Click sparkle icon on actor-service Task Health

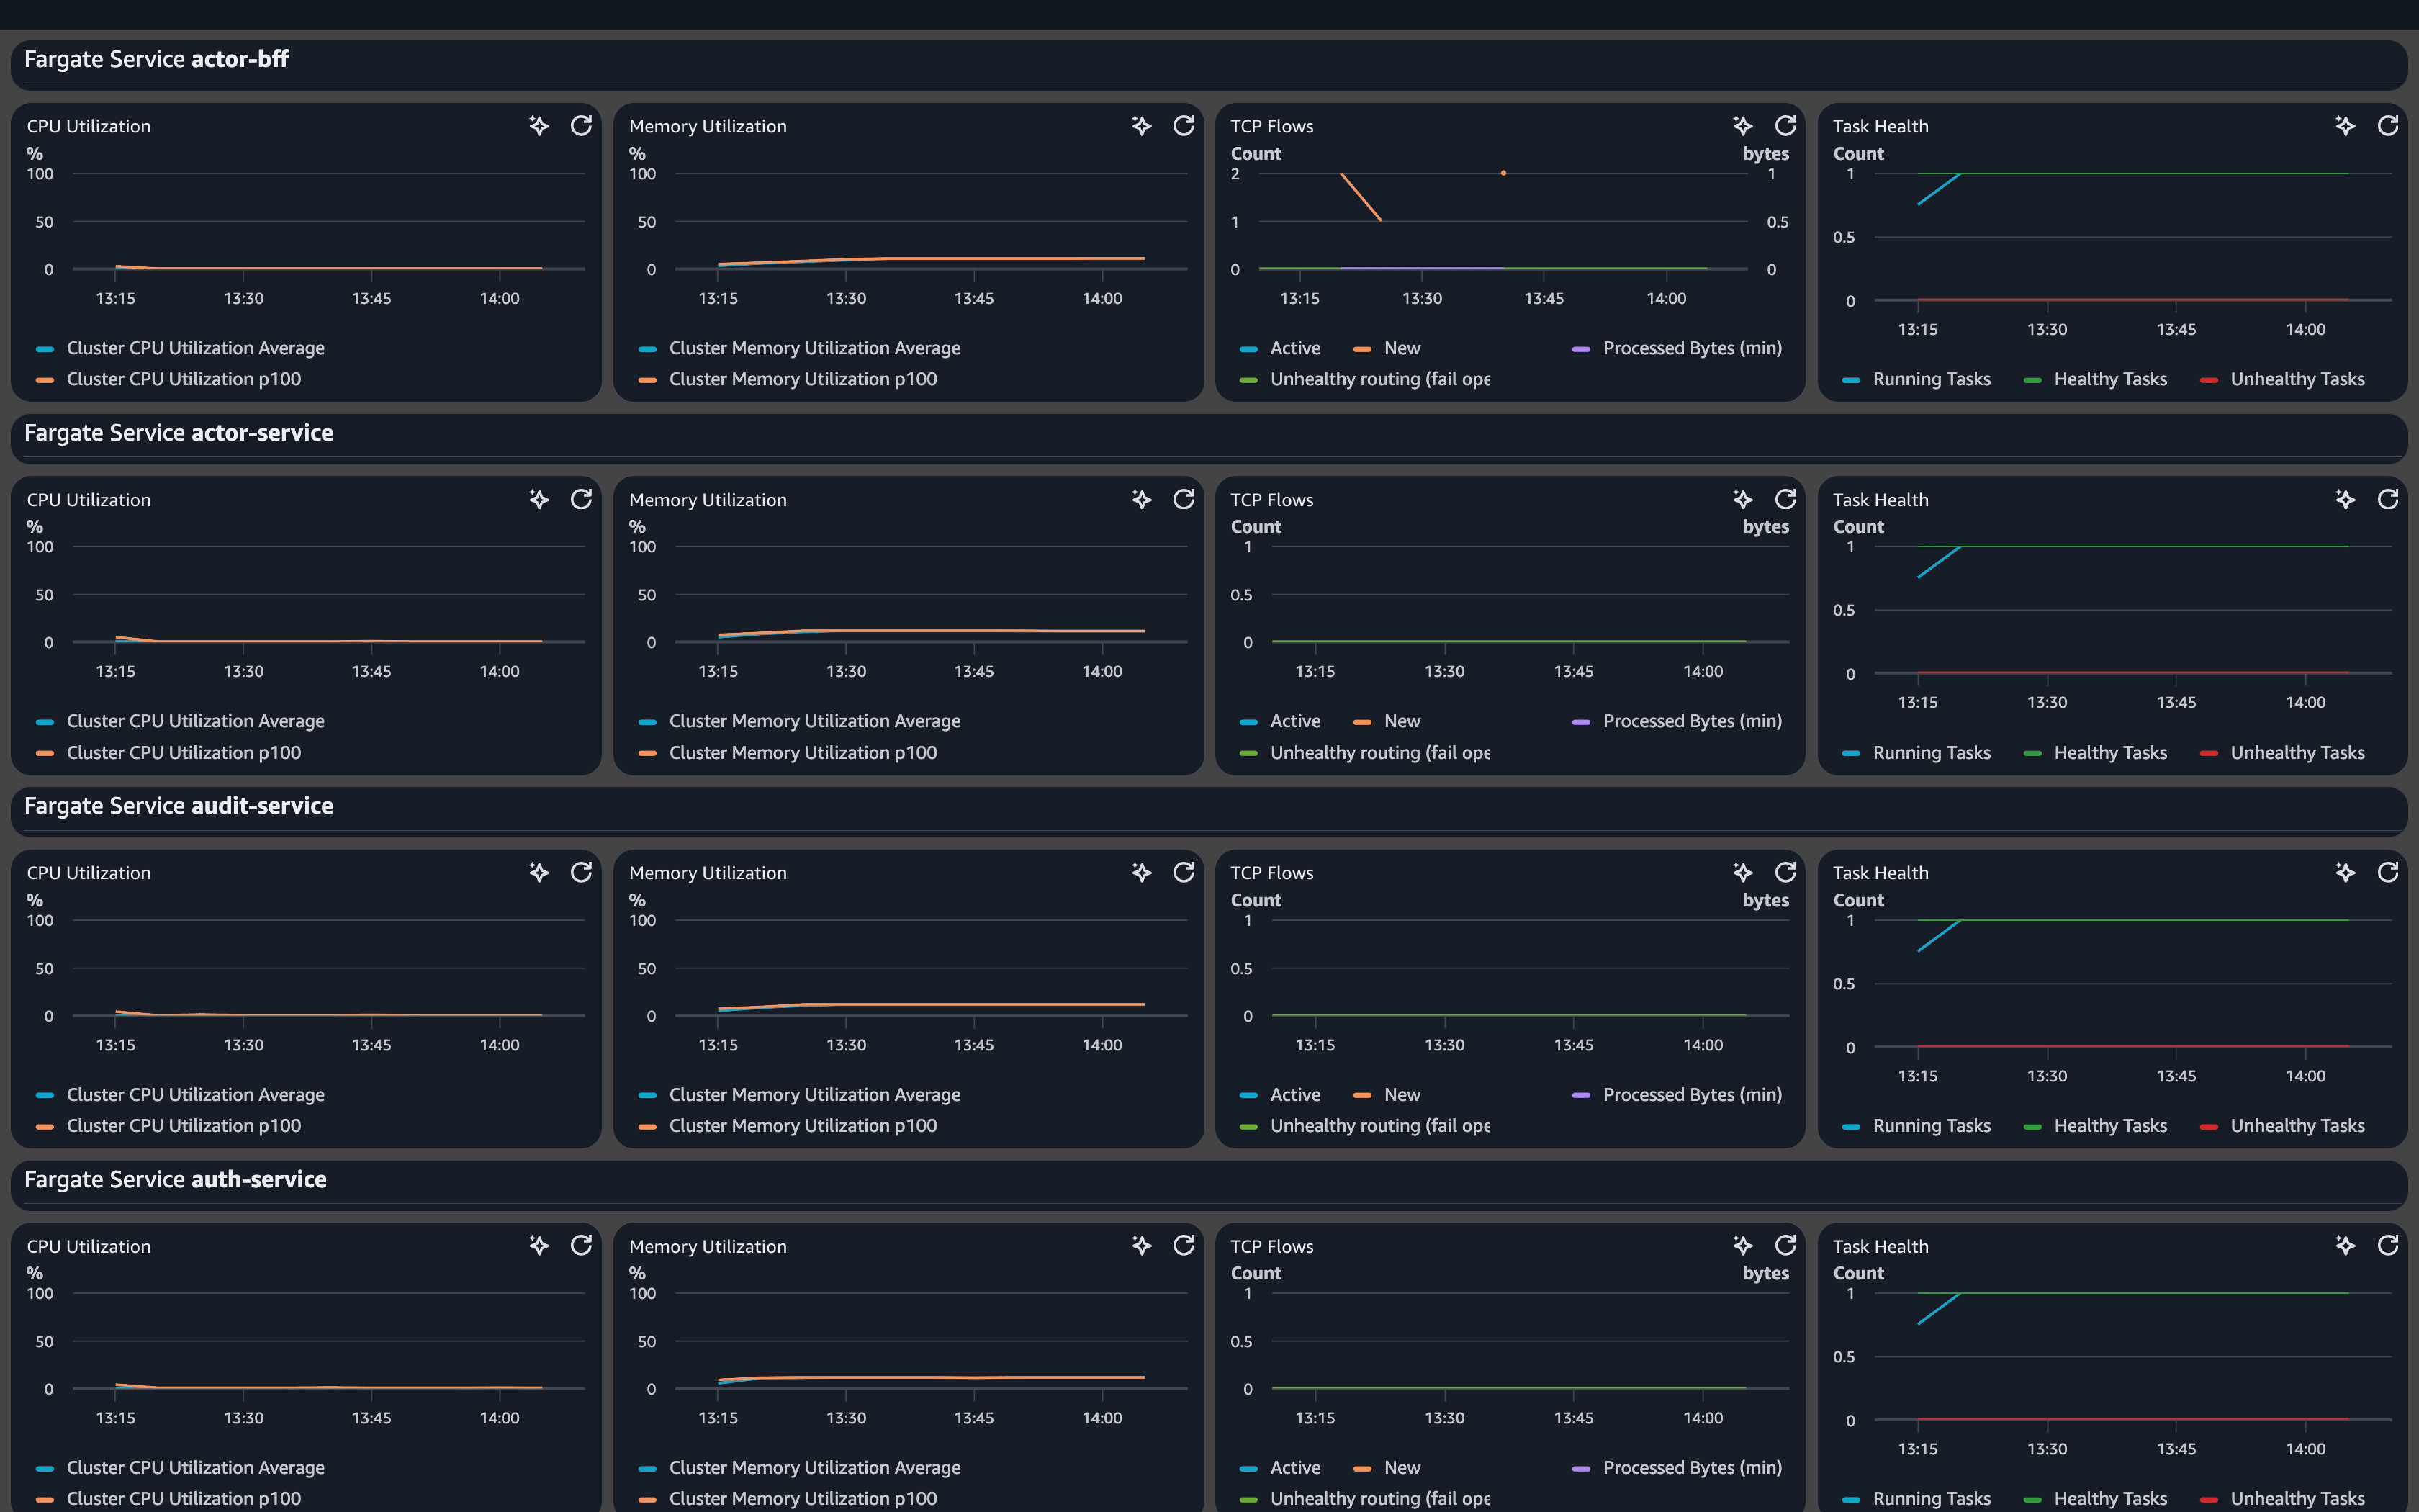[2346, 499]
